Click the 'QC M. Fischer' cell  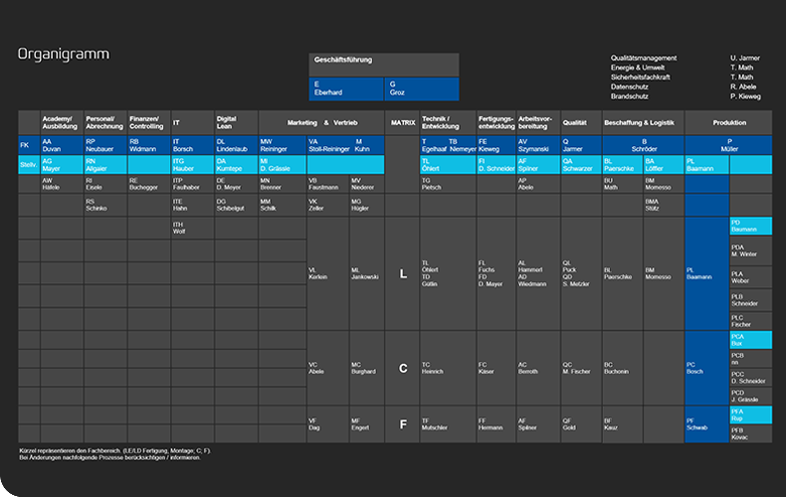pyautogui.click(x=581, y=368)
